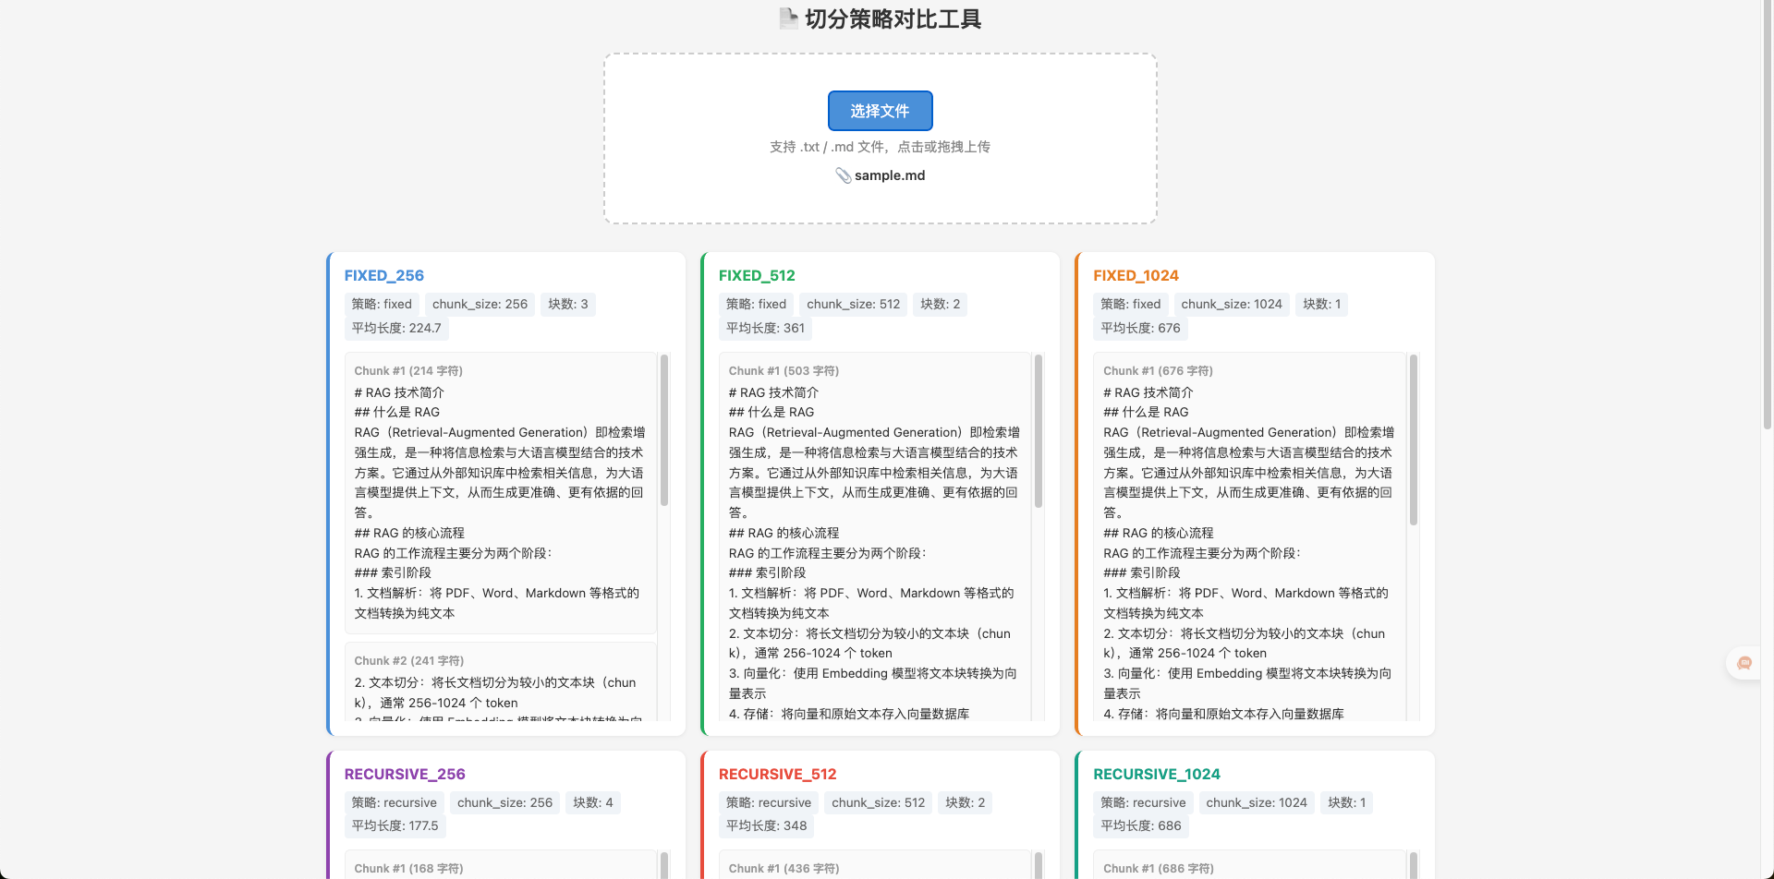Click the 平均长度: 686 tag
Image resolution: width=1774 pixels, height=879 pixels.
(1140, 825)
